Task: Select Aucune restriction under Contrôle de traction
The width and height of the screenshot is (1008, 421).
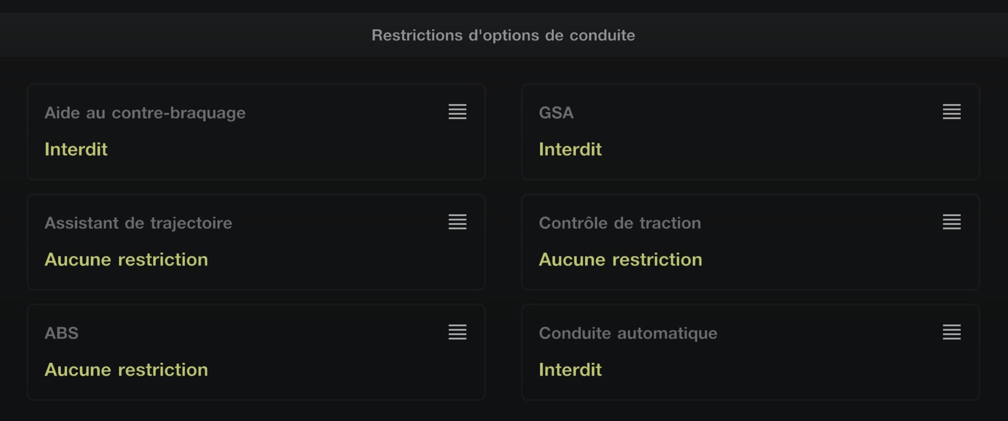Action: point(621,260)
